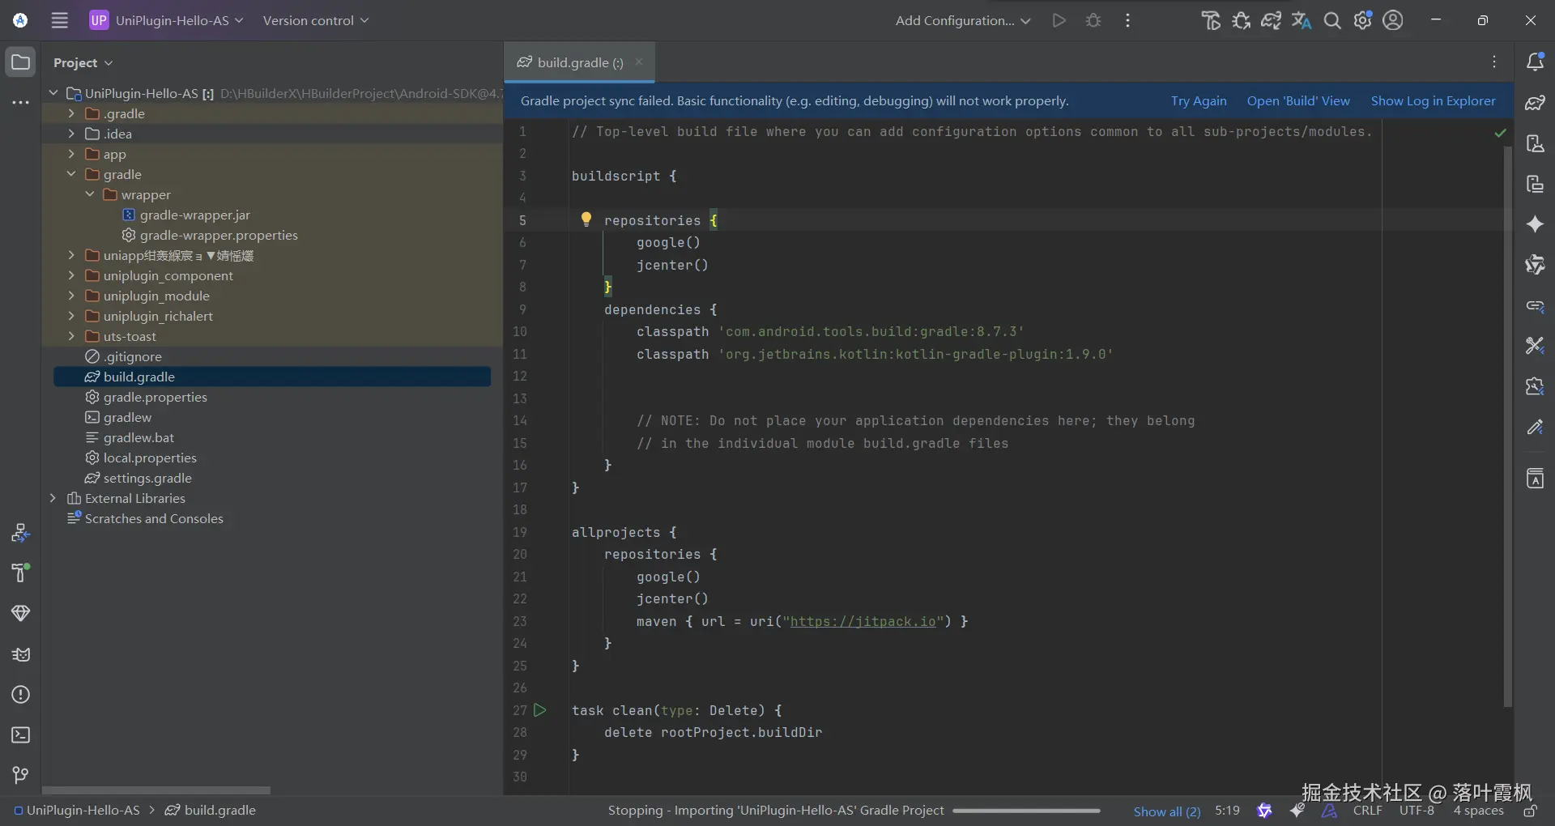
Task: Close the build.gradle editor tab
Action: (639, 62)
